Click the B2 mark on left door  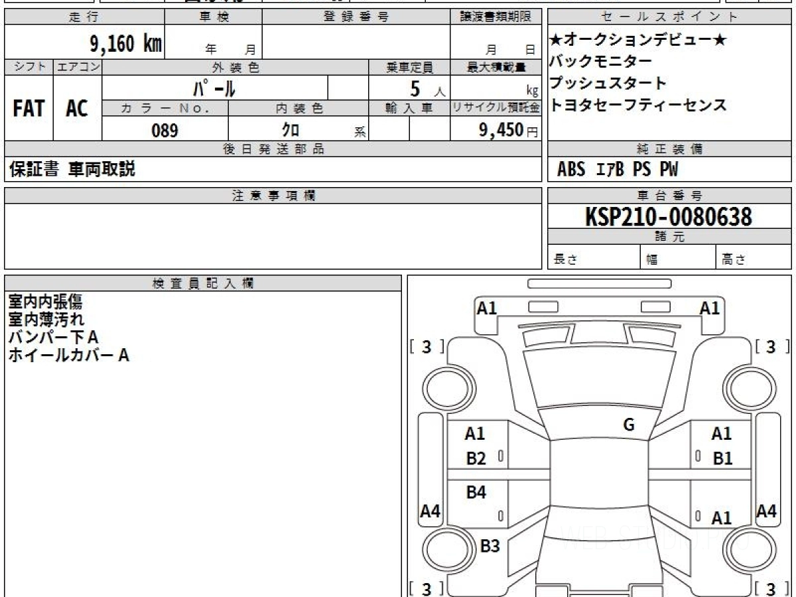[x=476, y=458]
